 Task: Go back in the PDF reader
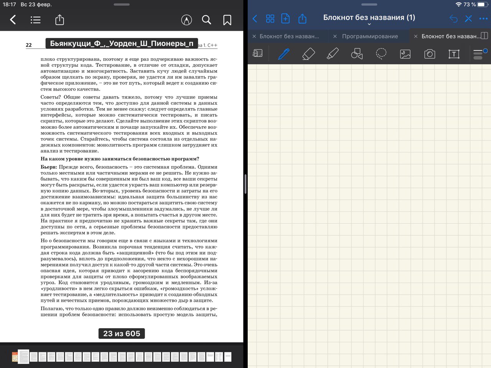(x=13, y=20)
